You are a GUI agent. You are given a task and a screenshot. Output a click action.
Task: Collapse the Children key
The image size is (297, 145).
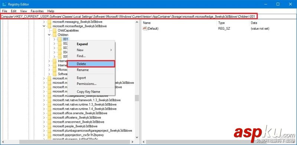49,35
